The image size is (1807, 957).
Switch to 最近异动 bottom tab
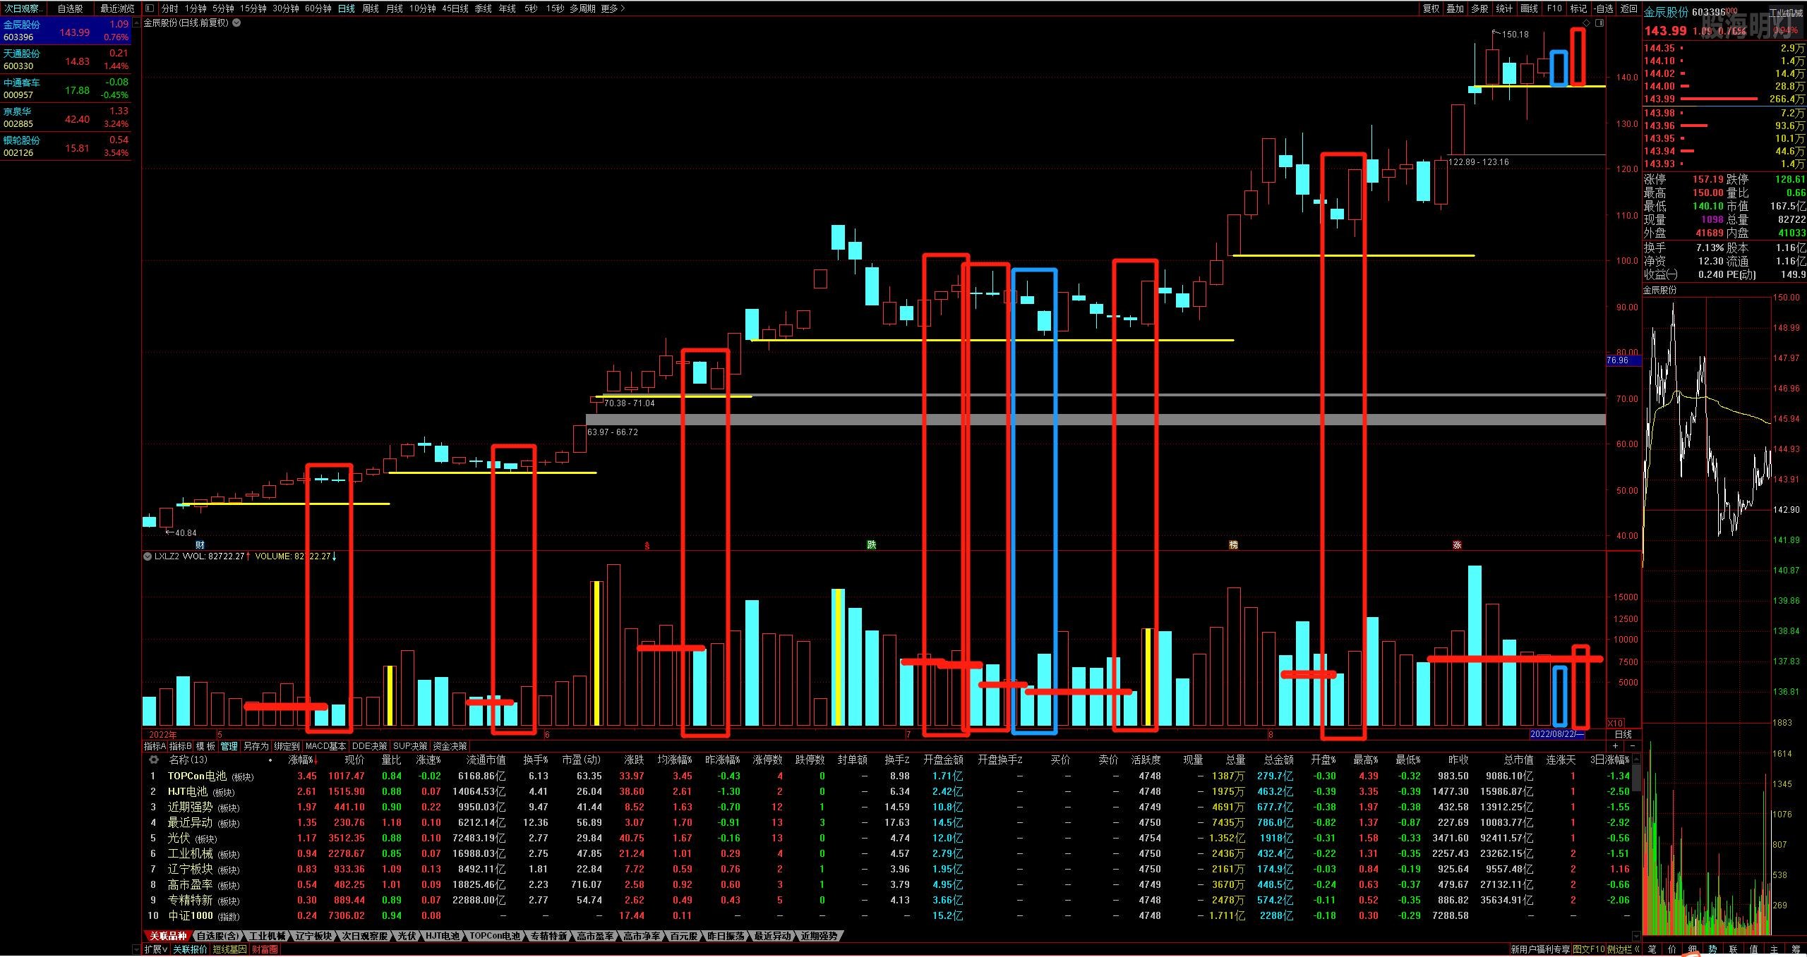tap(772, 936)
